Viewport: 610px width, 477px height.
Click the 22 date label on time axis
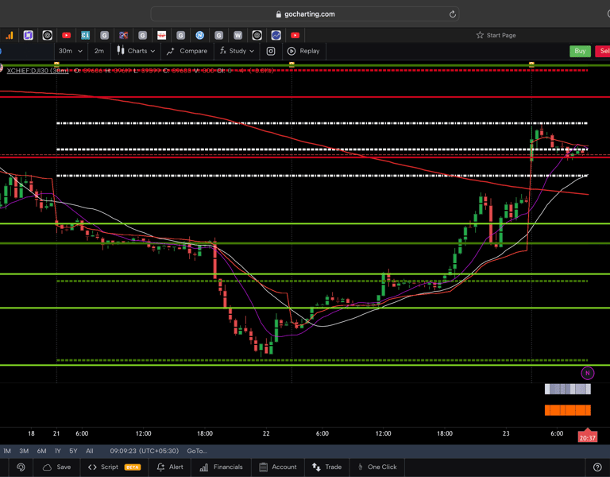pyautogui.click(x=266, y=433)
